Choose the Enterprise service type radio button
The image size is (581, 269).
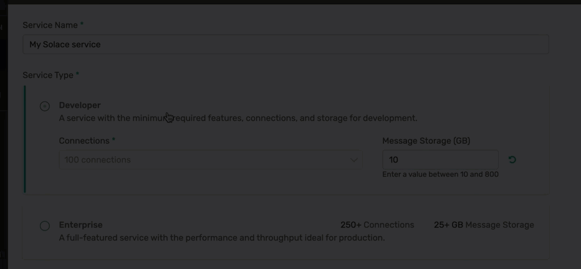(45, 226)
